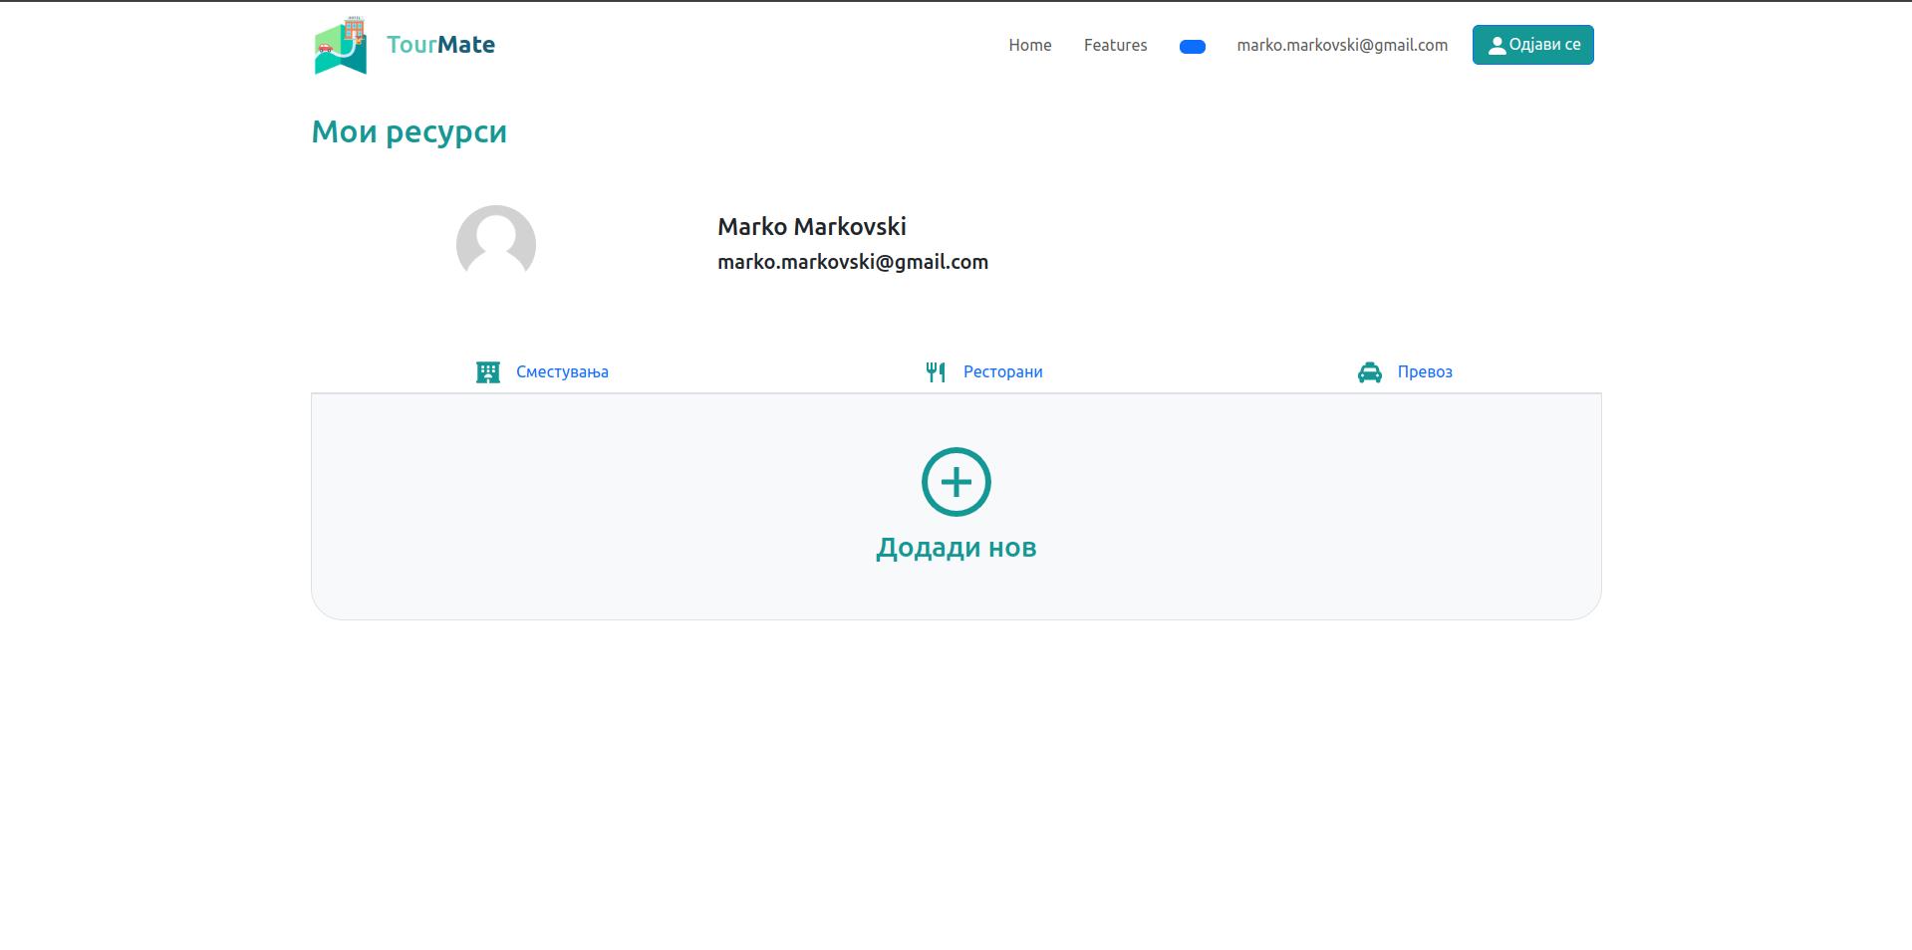Select the Marko Markovski profile name
Viewport: 1912px width, 950px height.
pyautogui.click(x=811, y=227)
